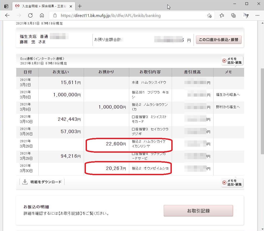The image size is (264, 231).
Task: Go to browser home page icon
Action: tap(42, 15)
